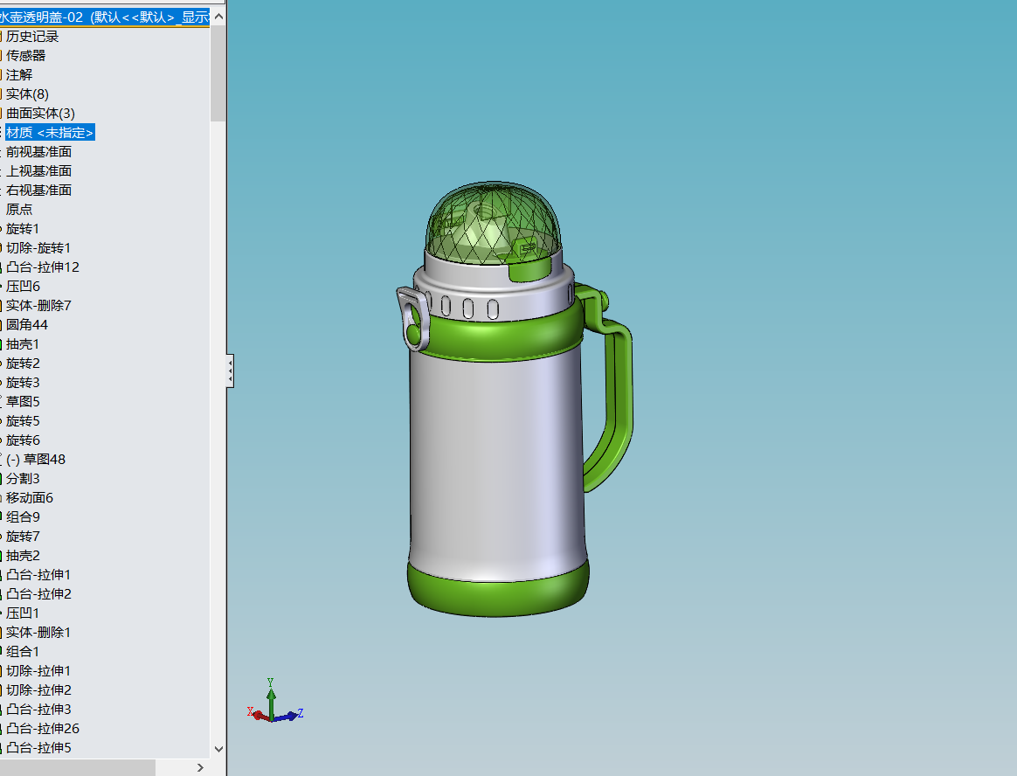This screenshot has height=776, width=1017.
Task: Select feature 实体-删除1
Action: (x=38, y=633)
